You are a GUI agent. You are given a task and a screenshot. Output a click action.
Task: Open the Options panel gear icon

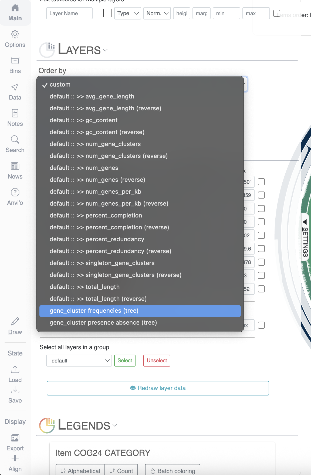[15, 35]
